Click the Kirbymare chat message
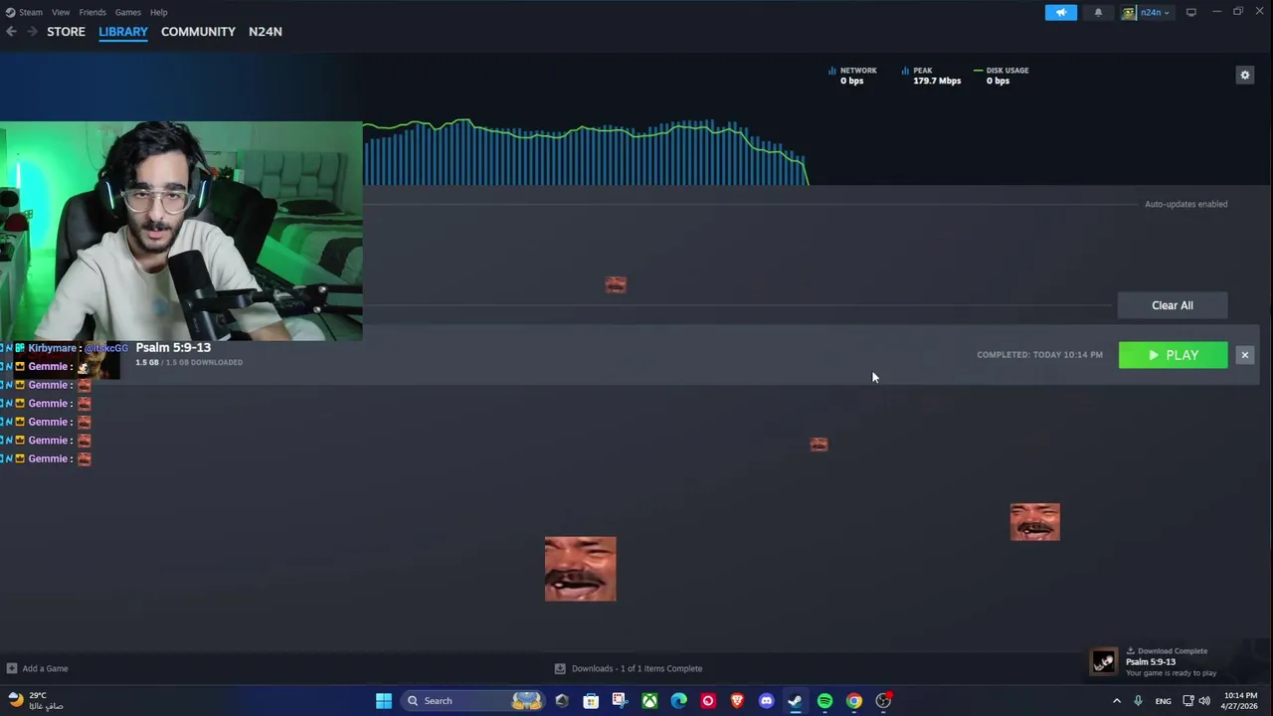1273x716 pixels. click(66, 348)
